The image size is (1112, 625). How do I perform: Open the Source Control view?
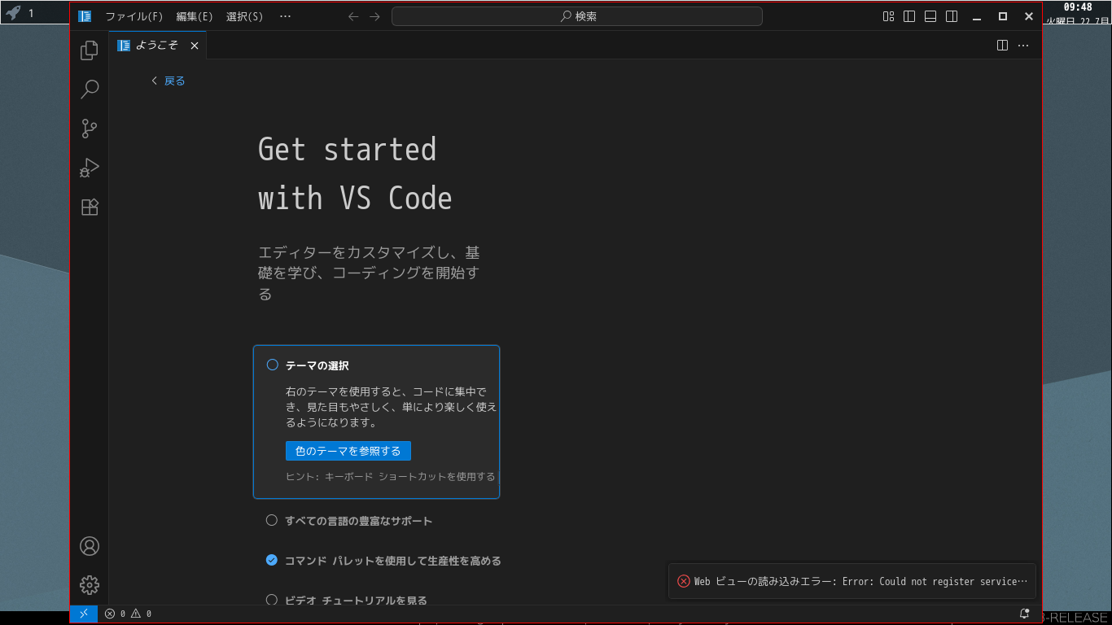90,129
